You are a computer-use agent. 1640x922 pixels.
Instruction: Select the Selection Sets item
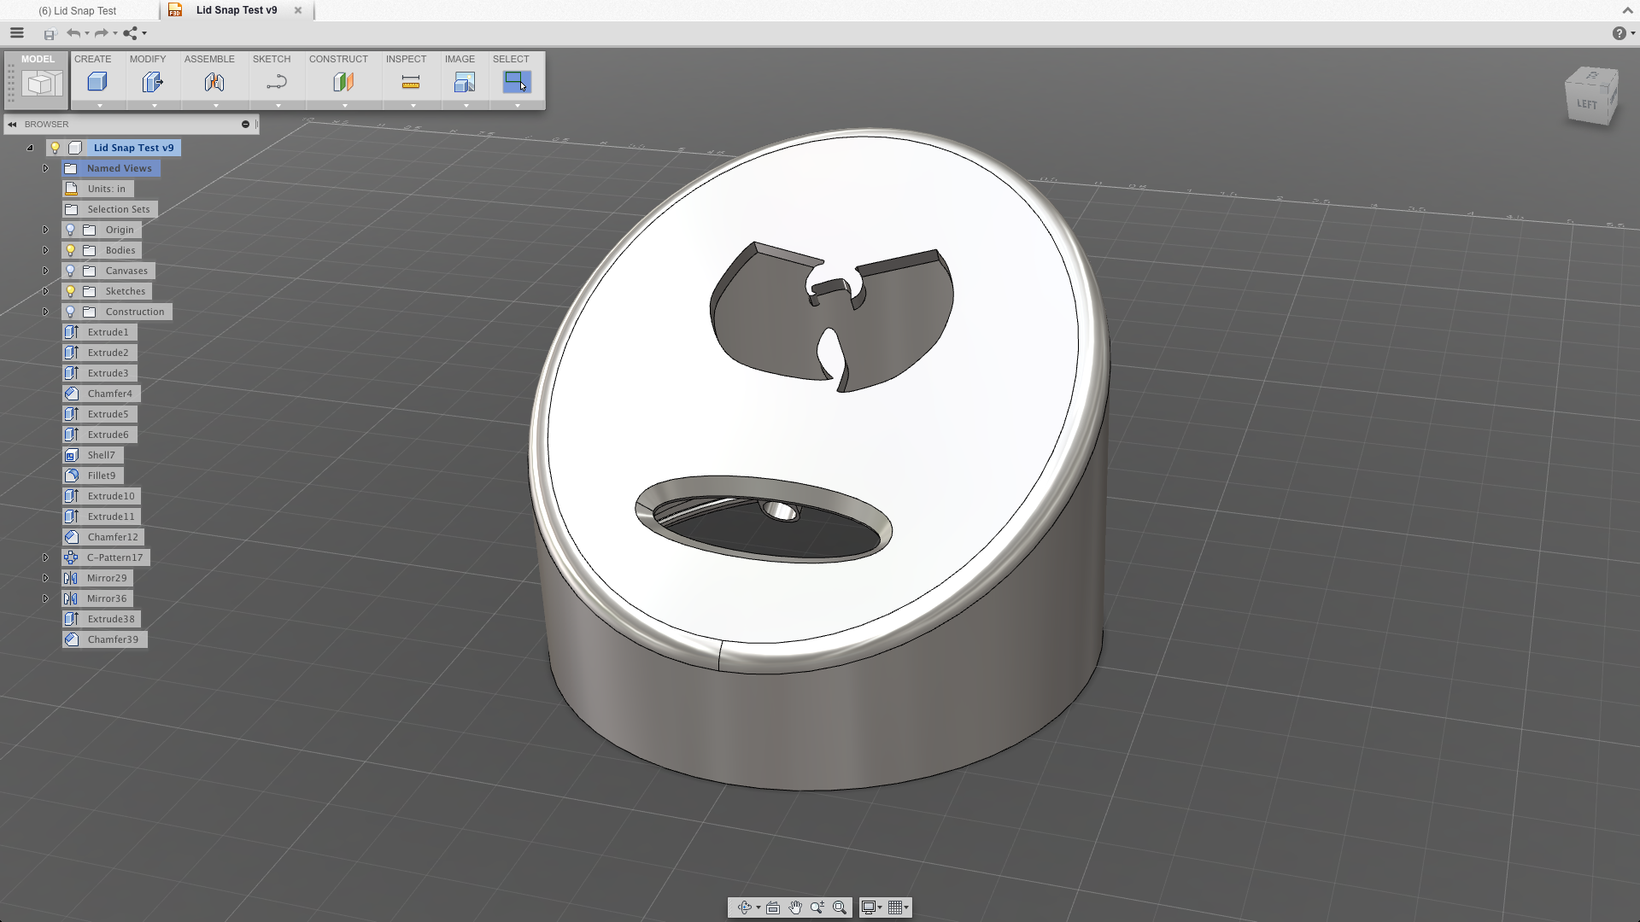pyautogui.click(x=110, y=209)
